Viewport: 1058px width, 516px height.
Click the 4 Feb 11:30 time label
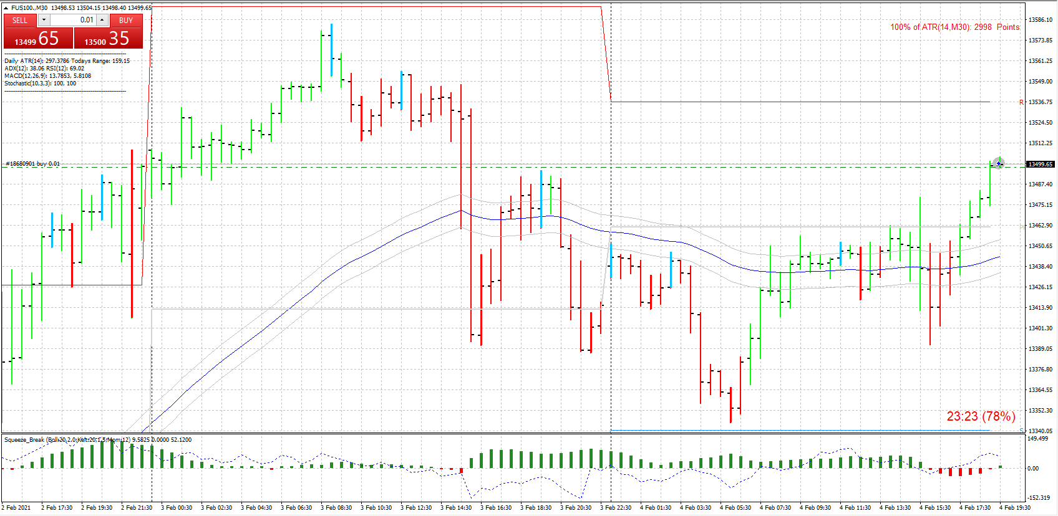click(855, 508)
